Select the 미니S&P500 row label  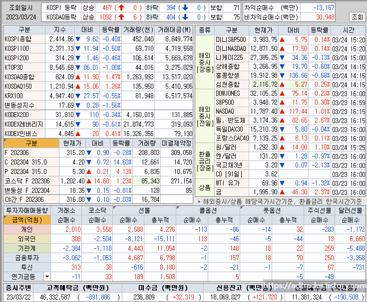[231, 39]
